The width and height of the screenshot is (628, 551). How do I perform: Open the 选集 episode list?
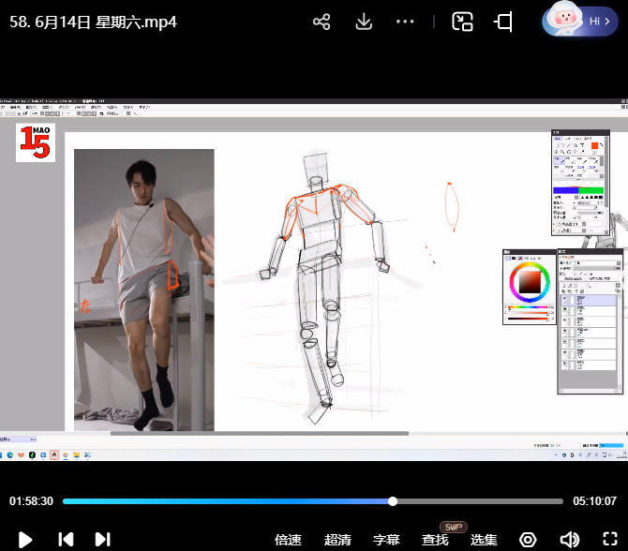pyautogui.click(x=484, y=540)
